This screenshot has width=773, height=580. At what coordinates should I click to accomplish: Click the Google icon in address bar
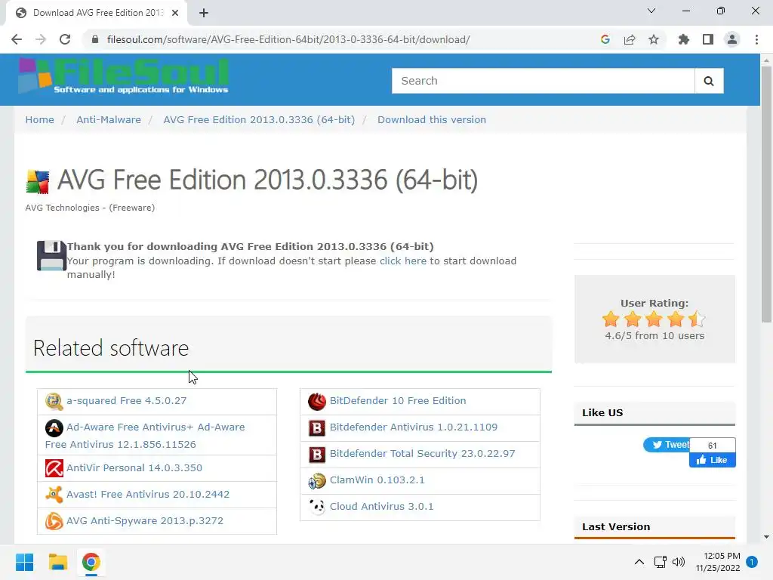(x=605, y=39)
